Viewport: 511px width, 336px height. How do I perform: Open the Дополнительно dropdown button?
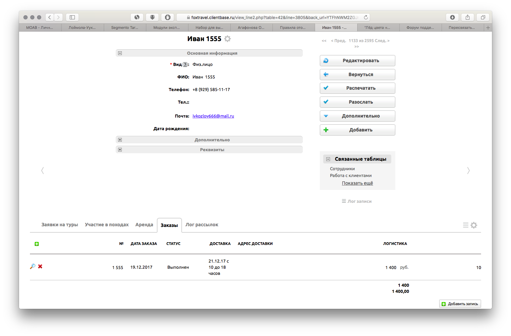pos(358,116)
